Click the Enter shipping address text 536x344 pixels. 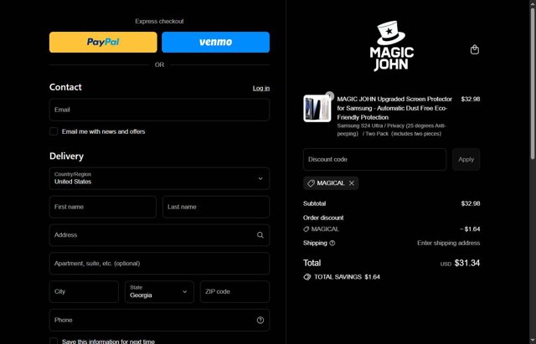(449, 243)
